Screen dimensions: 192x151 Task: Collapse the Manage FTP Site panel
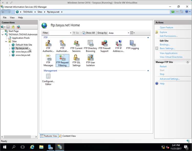click(188, 62)
